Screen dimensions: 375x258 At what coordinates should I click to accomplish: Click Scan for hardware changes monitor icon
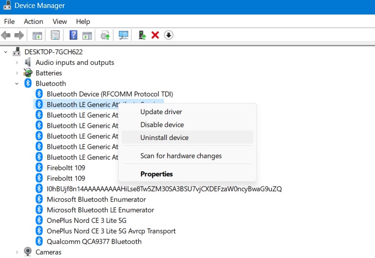pyautogui.click(x=123, y=36)
